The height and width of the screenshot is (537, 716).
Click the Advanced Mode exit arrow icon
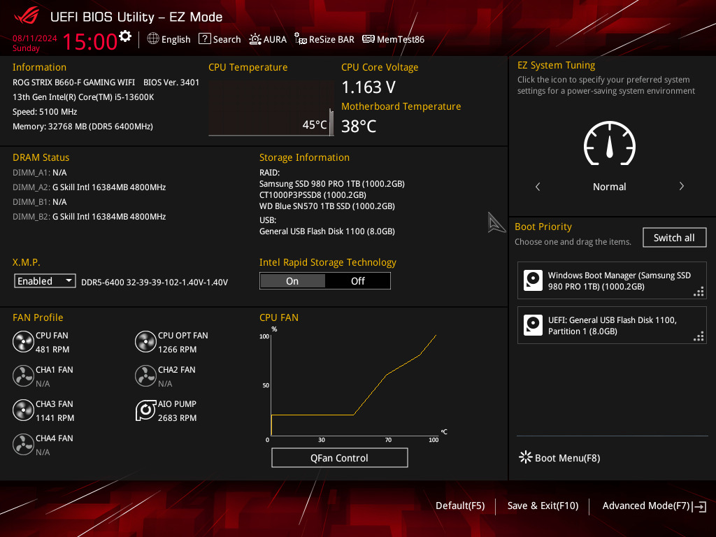click(x=699, y=506)
